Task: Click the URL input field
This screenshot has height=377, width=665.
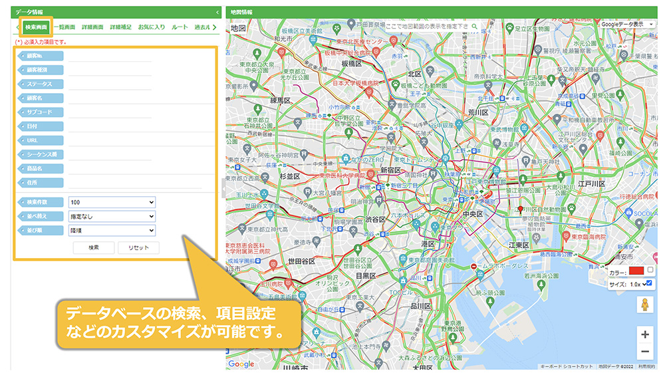Action: [141, 140]
